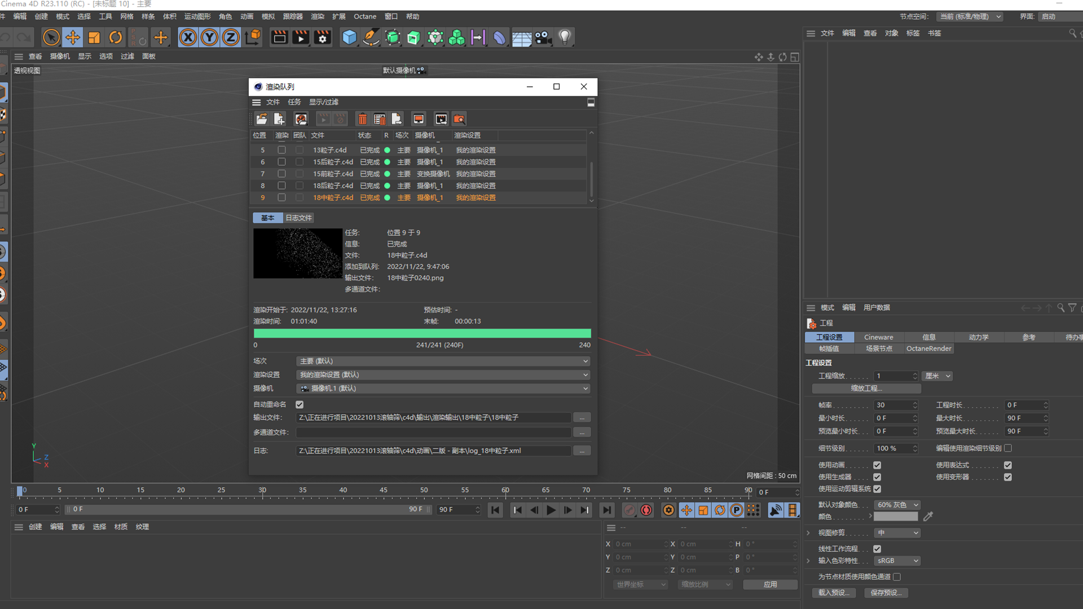Select the Rotate tool in the main toolbar

pos(116,38)
